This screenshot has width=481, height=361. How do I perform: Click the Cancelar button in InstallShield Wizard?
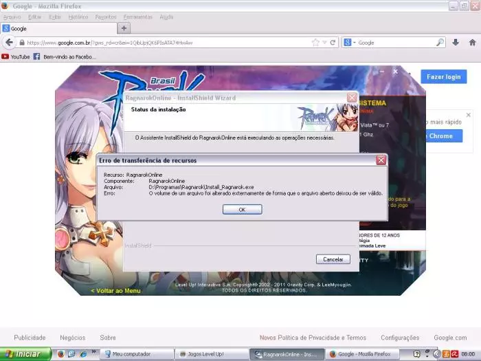[x=333, y=259]
